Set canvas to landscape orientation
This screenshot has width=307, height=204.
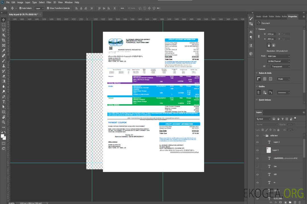pos(273,45)
